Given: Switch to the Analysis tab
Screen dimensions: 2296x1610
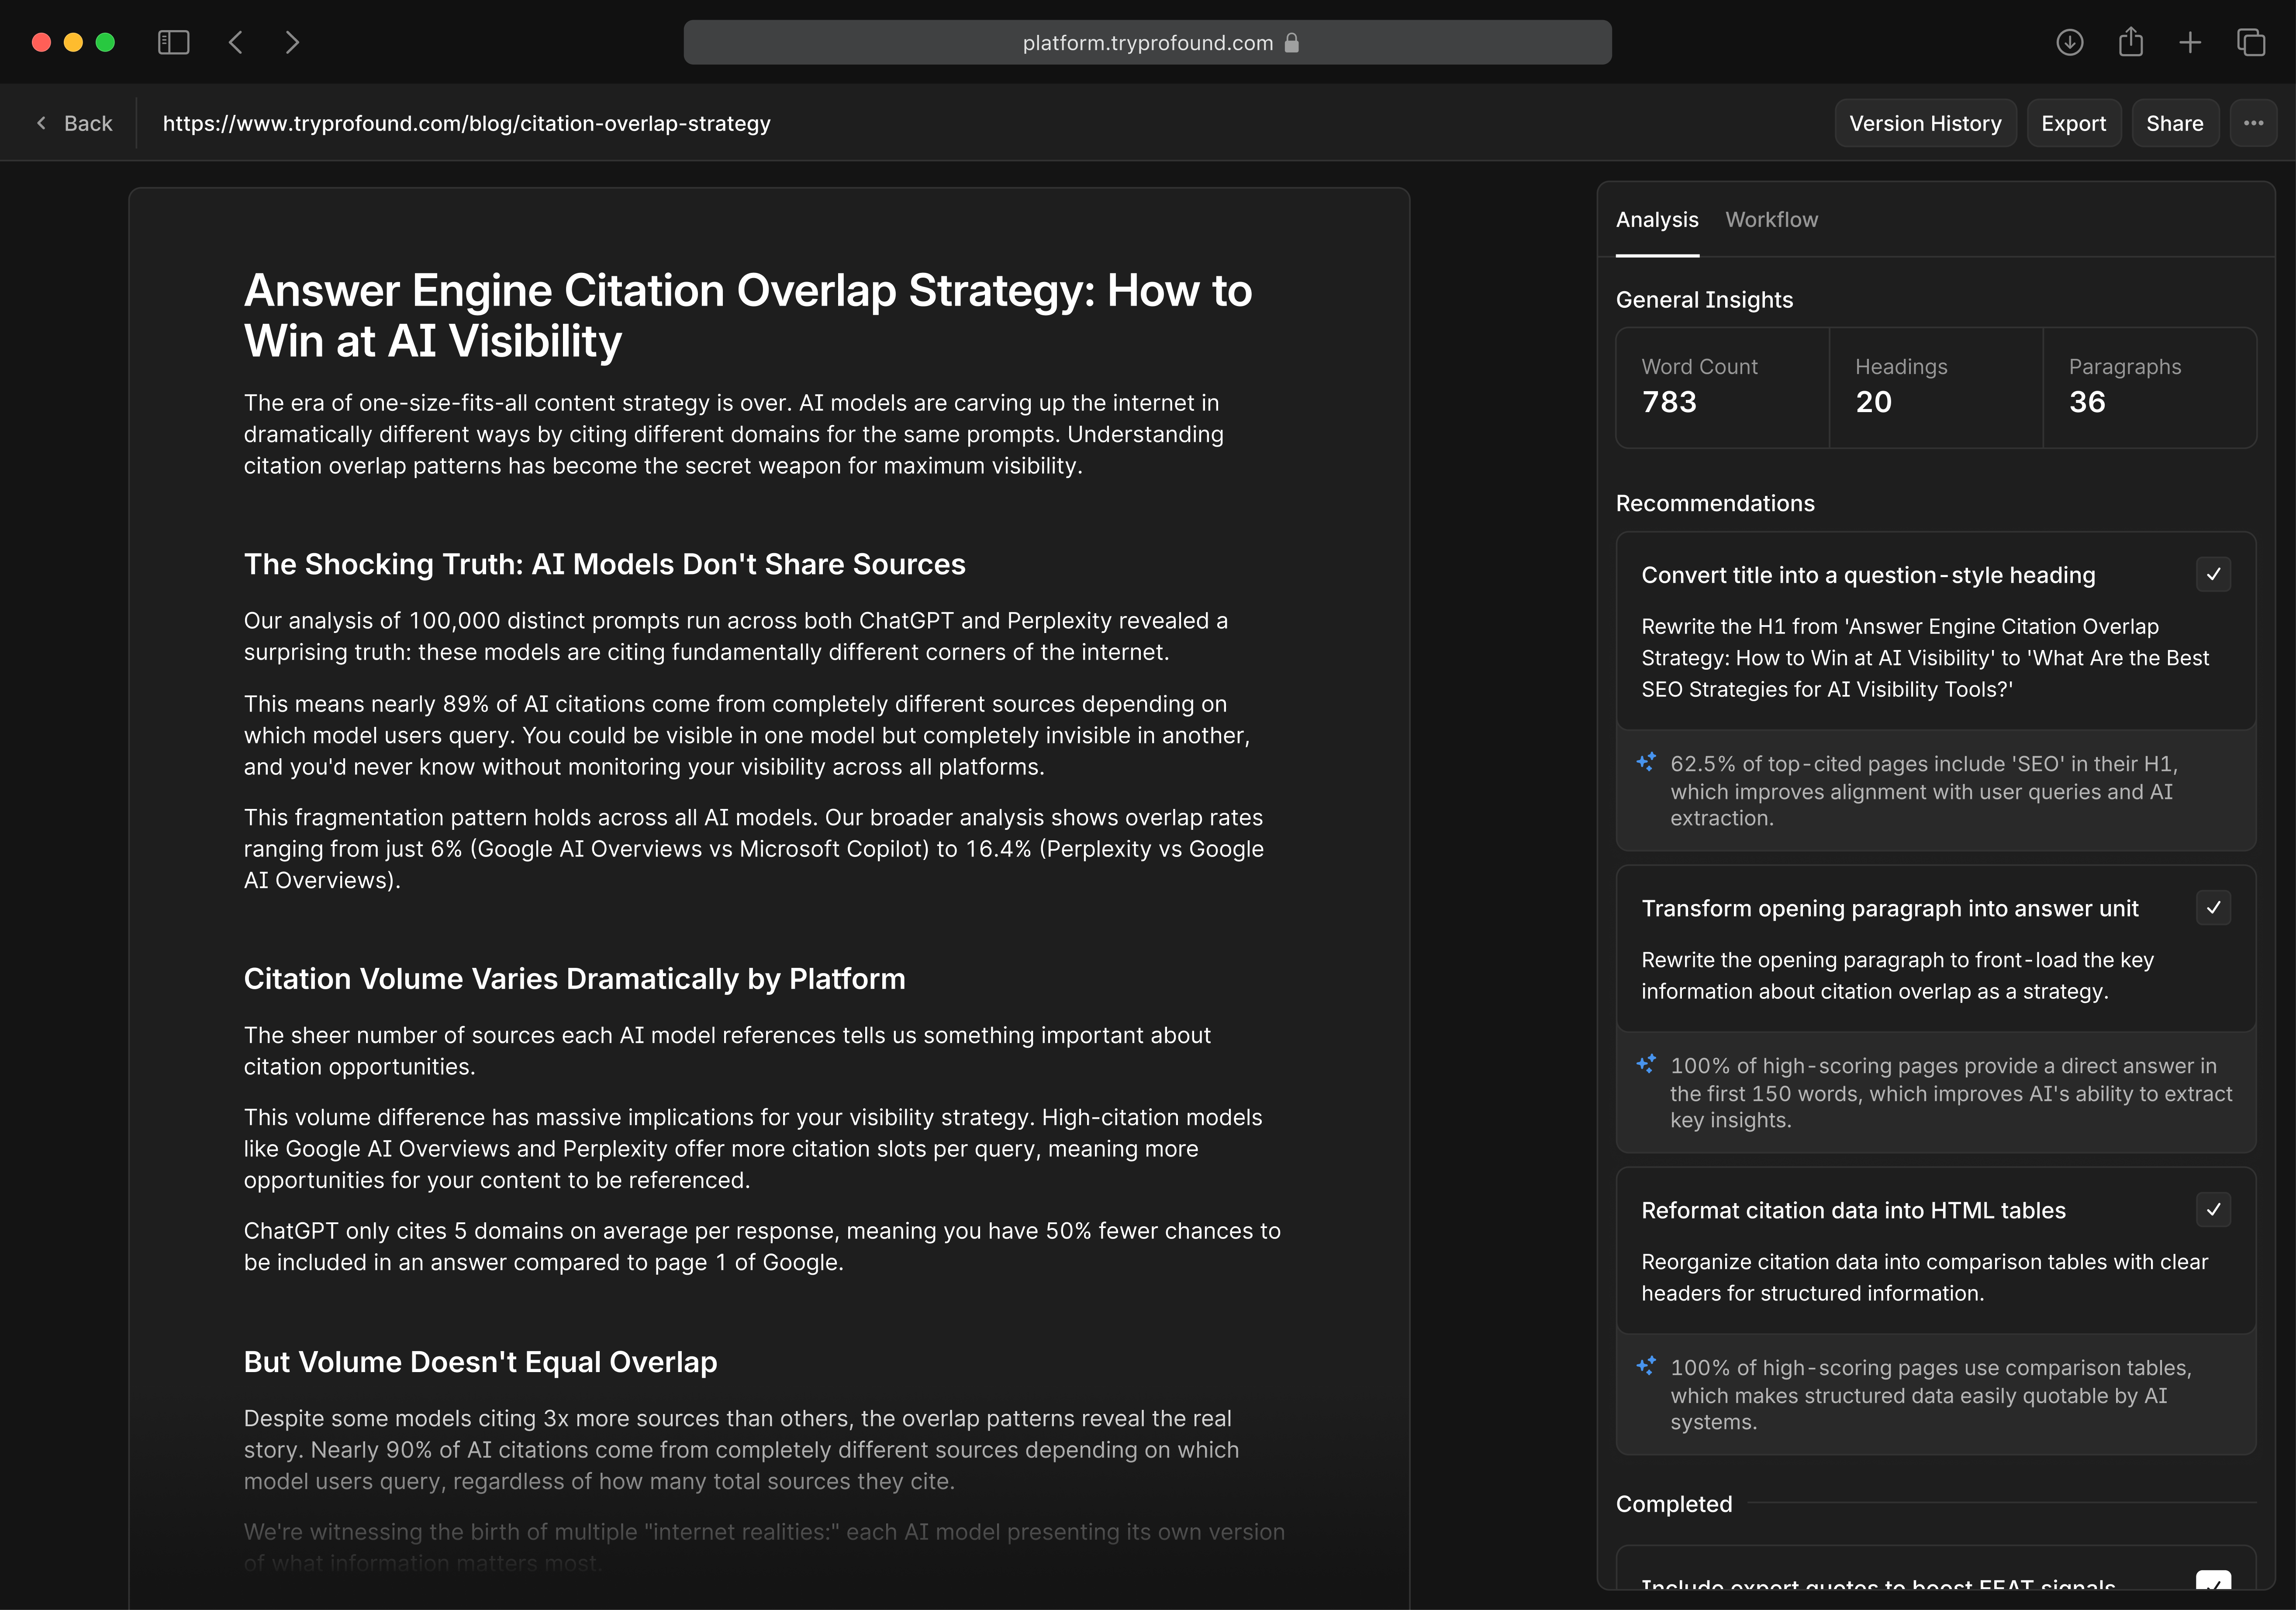Looking at the screenshot, I should point(1657,220).
